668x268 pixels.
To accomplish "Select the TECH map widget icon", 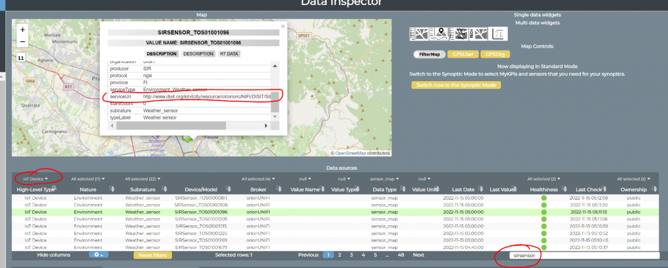I will coord(479,34).
